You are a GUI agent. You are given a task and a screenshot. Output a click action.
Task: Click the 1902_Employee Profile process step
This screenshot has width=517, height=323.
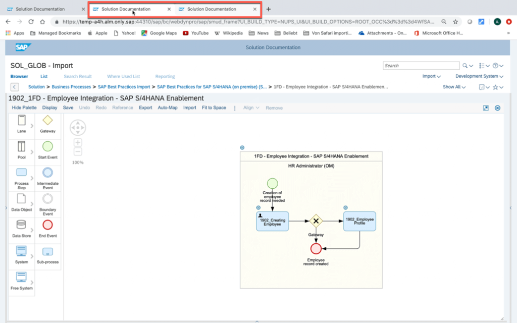pyautogui.click(x=359, y=221)
